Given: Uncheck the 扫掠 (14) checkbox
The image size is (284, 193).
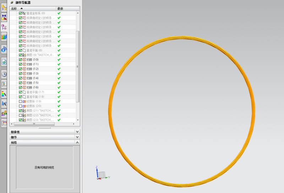Looking at the screenshot, I should (x=21, y=78).
